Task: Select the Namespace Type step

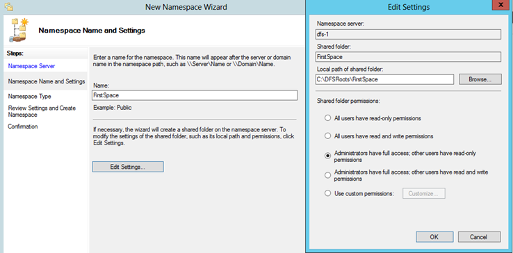Action: click(29, 96)
